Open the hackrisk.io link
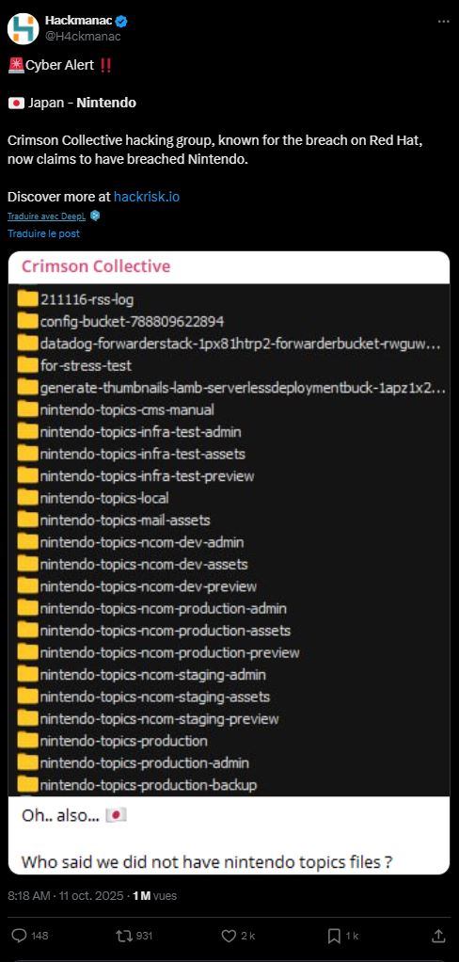 [x=147, y=197]
